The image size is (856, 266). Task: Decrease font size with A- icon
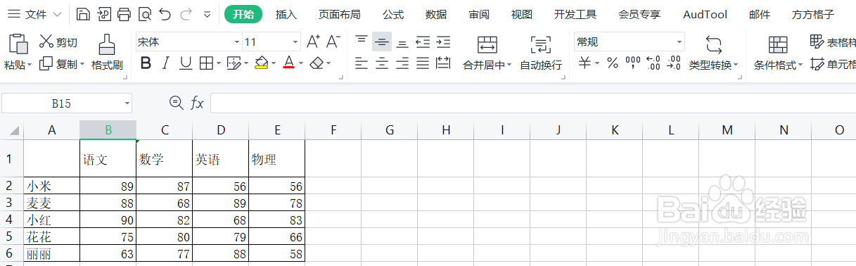click(x=333, y=42)
